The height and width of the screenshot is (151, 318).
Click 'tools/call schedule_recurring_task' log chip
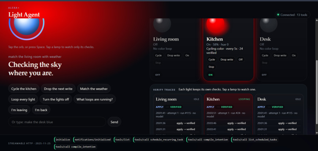[159, 140]
